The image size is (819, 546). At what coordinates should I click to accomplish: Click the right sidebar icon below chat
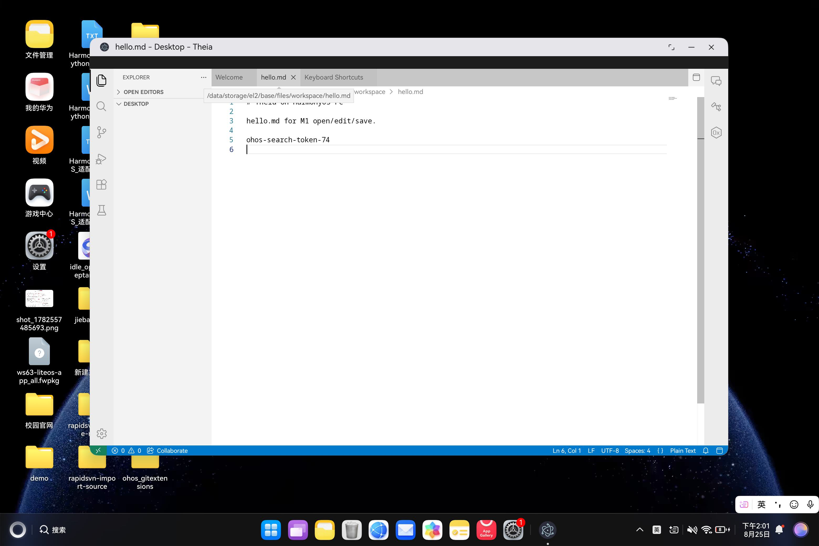716,107
